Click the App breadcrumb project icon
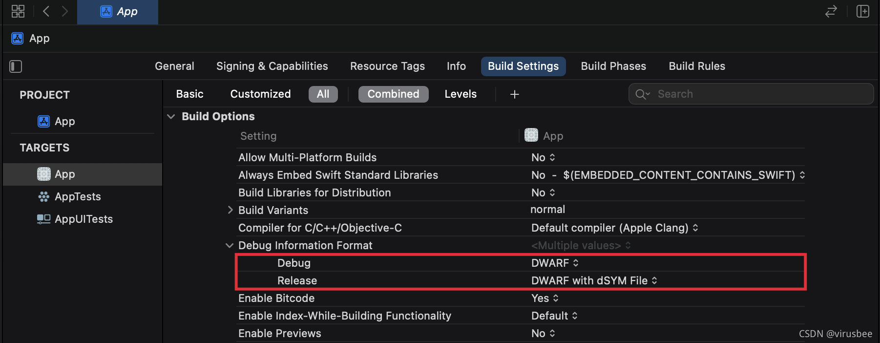 [x=18, y=38]
